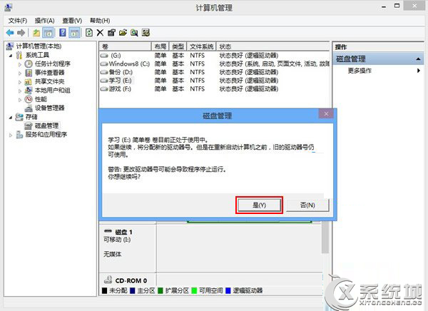Click 是(Y) to confirm drive letter change
The width and height of the screenshot is (428, 311).
260,205
